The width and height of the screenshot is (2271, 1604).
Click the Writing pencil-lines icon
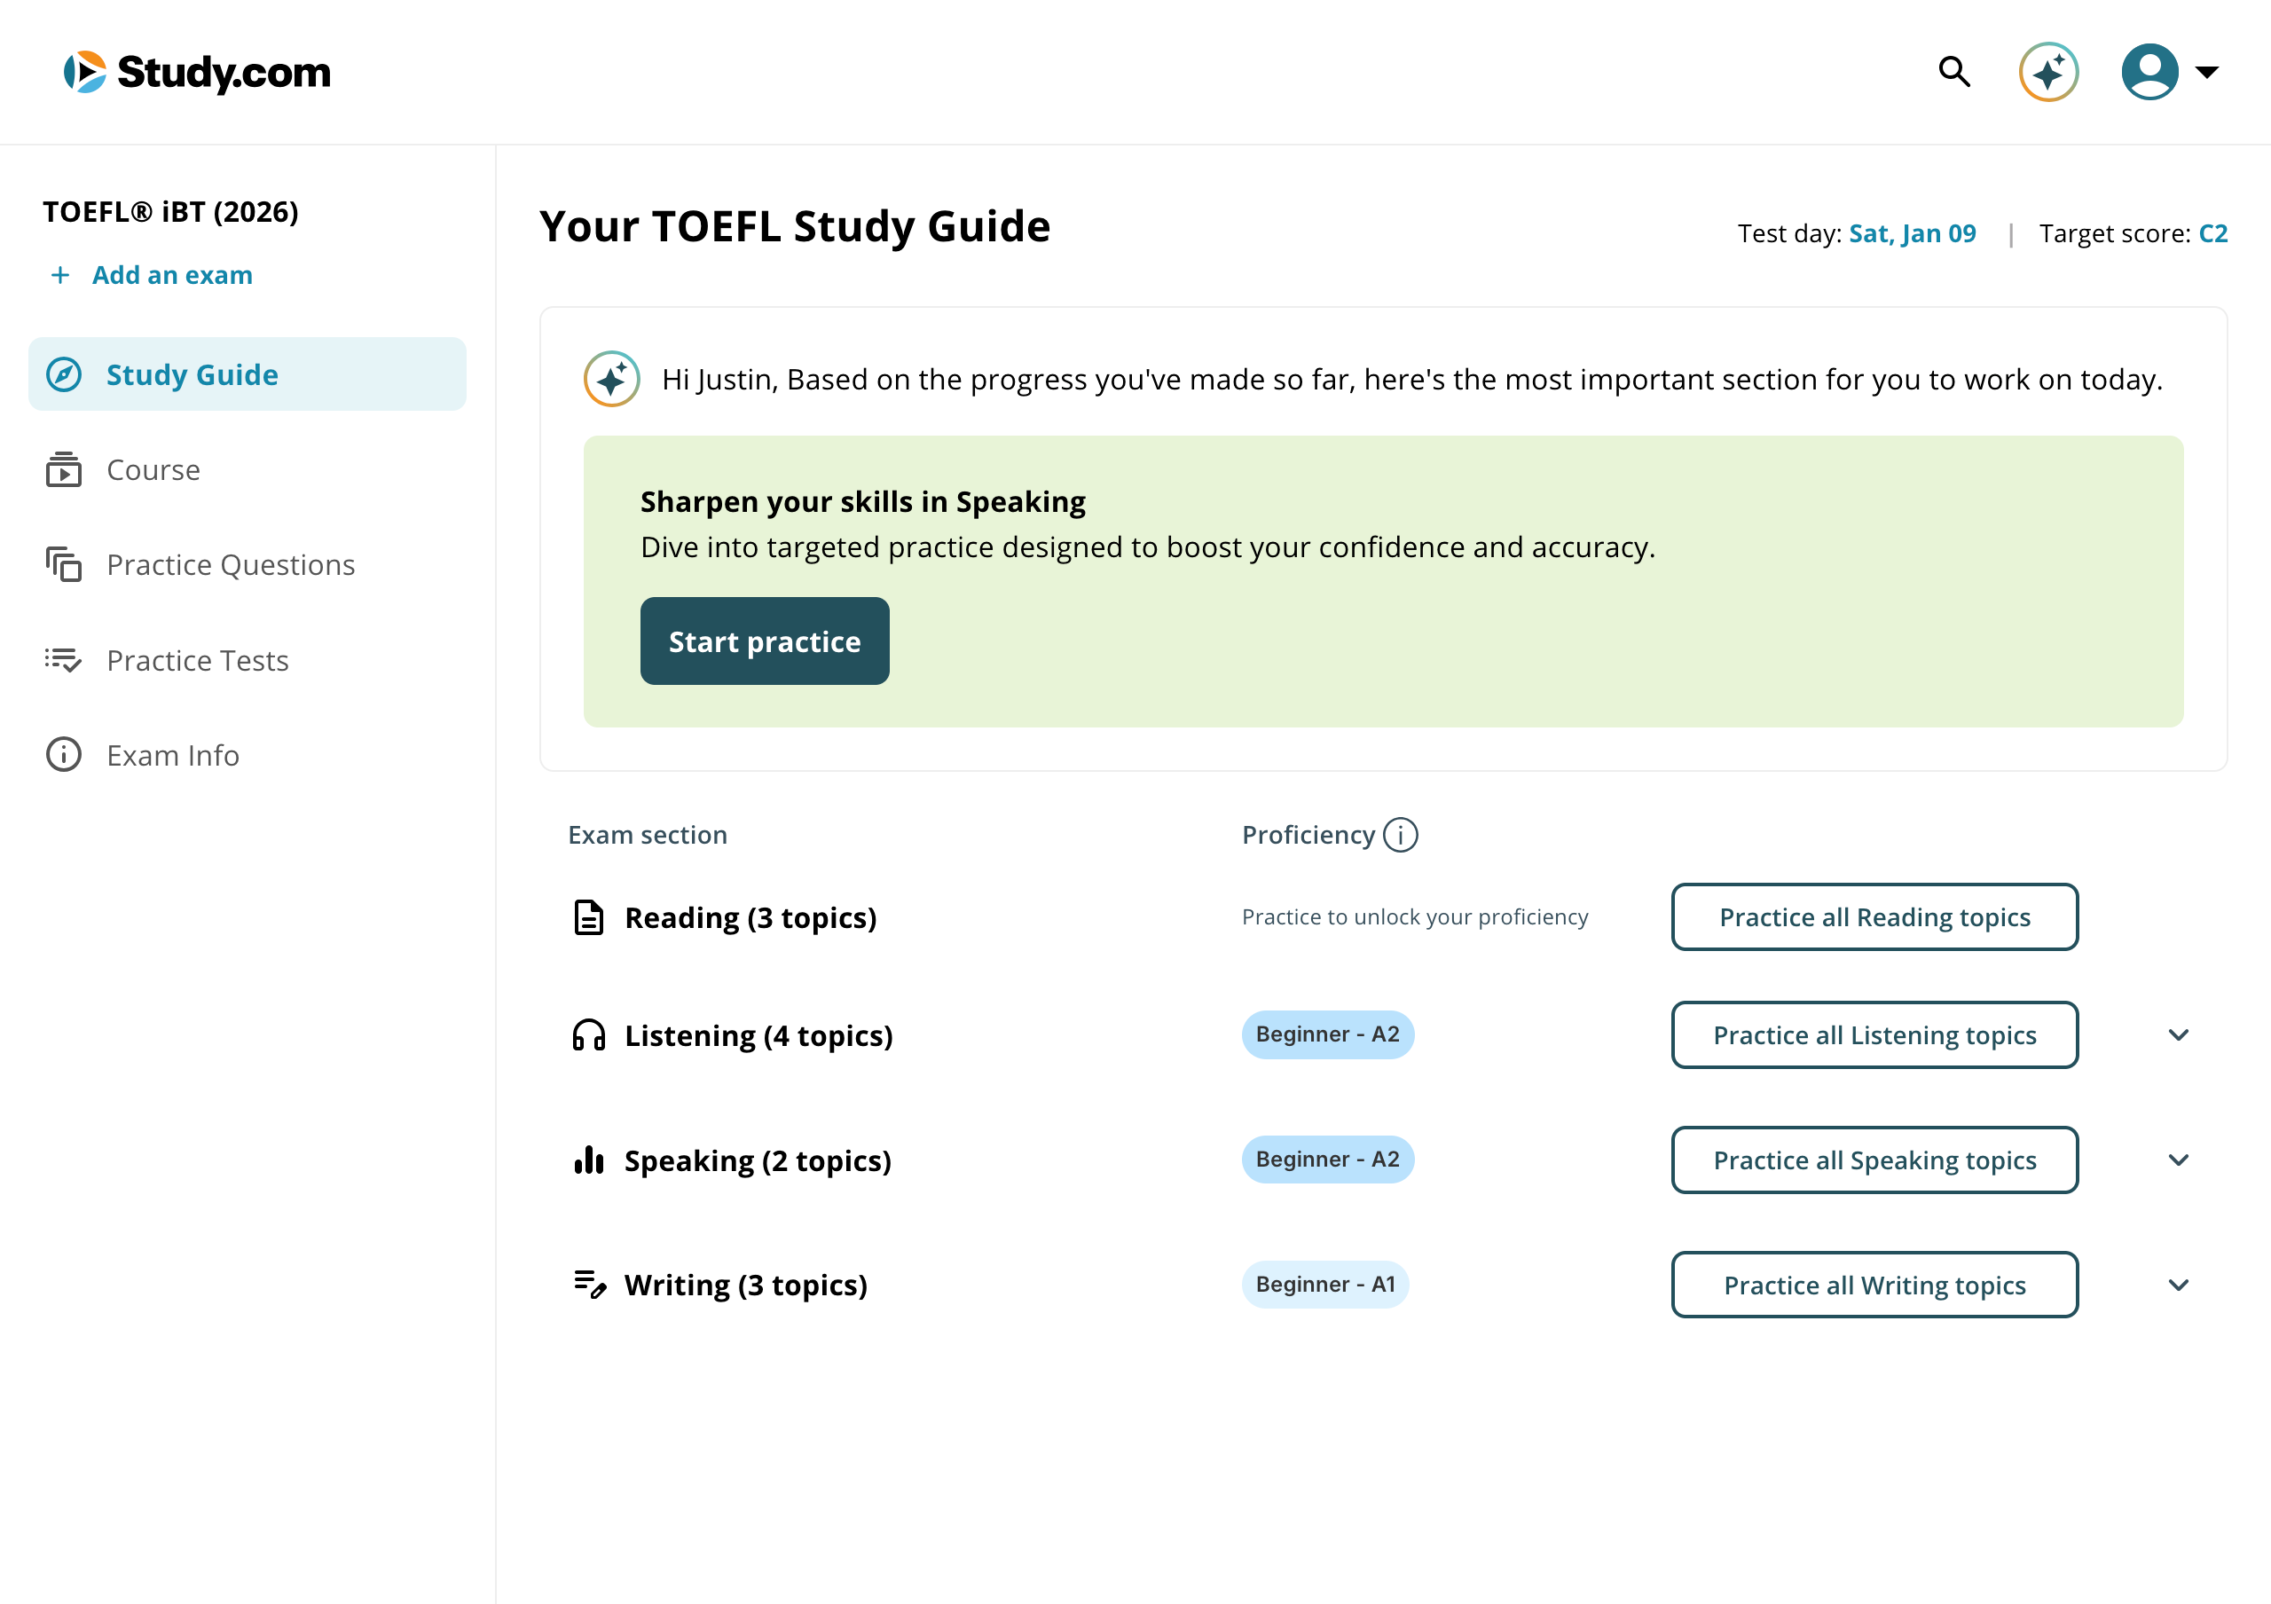pyautogui.click(x=590, y=1285)
